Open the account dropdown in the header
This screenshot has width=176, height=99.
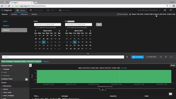(149, 10)
